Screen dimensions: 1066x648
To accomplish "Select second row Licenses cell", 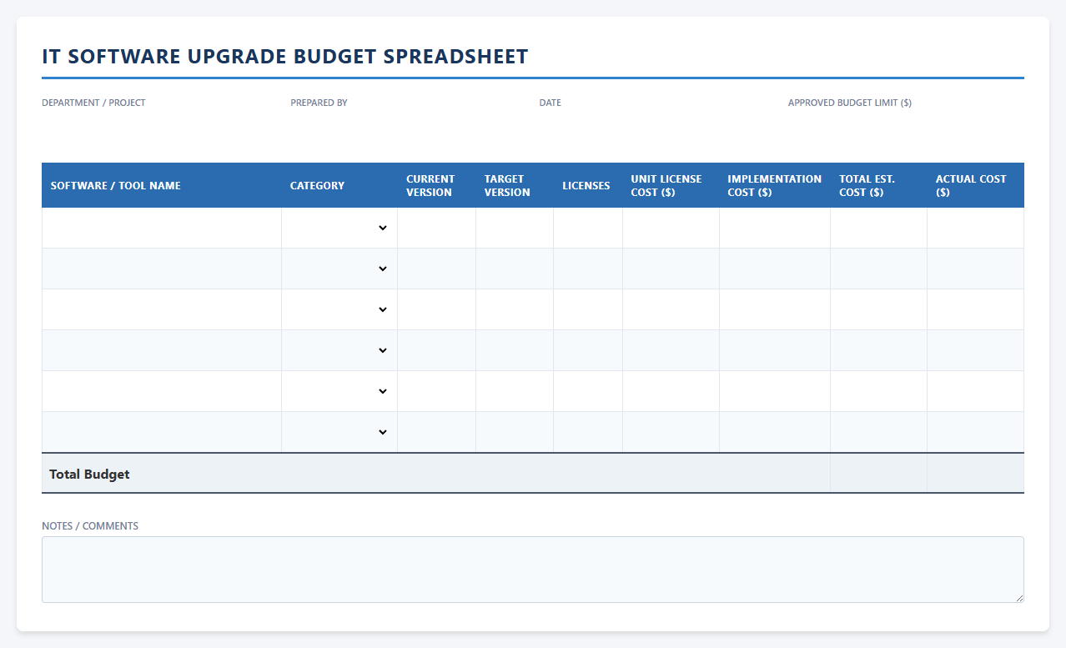I will pos(588,269).
